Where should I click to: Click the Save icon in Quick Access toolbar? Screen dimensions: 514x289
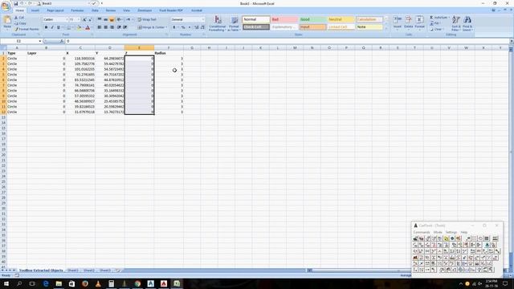pos(15,3)
